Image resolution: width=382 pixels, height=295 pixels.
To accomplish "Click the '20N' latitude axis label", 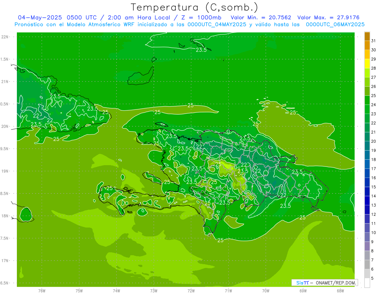I will (x=5, y=126).
